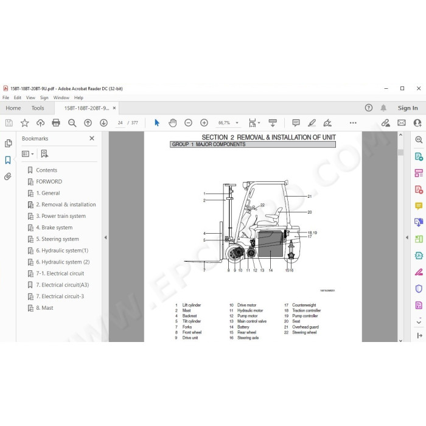Open the Find text tool
426x426 pixels.
[72, 123]
